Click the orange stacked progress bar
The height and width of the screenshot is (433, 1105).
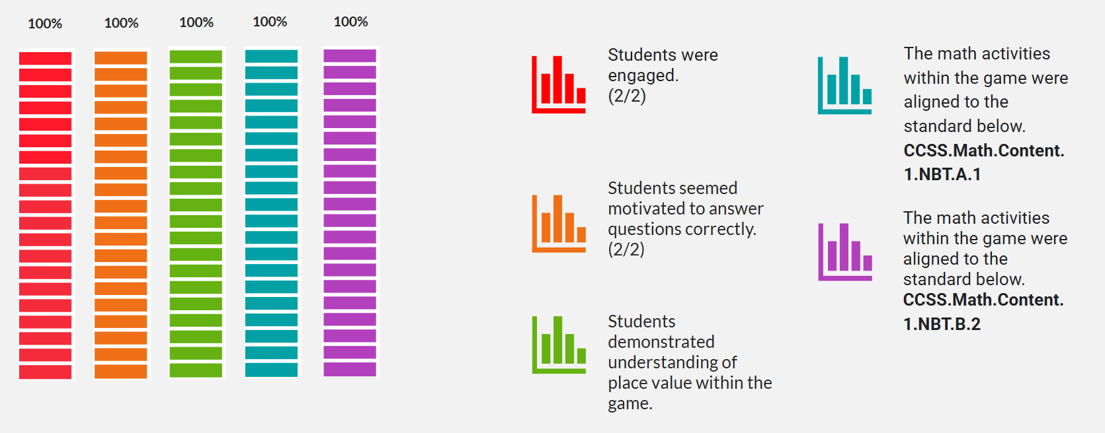coord(121,215)
